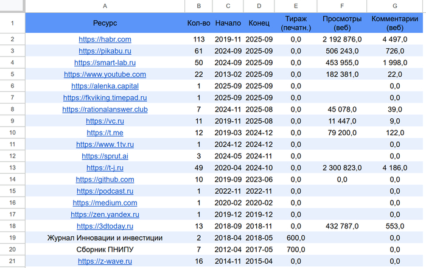Select row 13 header number
The width and height of the screenshot is (426, 268).
(12, 168)
